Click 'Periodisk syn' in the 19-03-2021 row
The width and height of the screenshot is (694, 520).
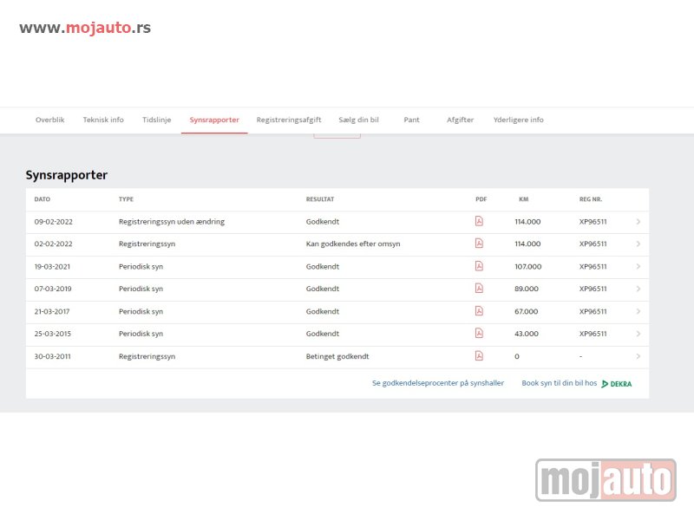click(x=141, y=267)
